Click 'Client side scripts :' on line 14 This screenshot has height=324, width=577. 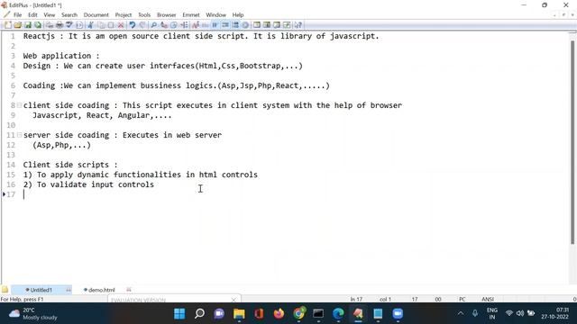pos(70,165)
